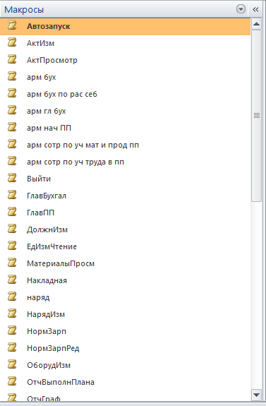Click the macro icon beside АктПросмотр
Screen dimensions: 266x406
(12, 59)
